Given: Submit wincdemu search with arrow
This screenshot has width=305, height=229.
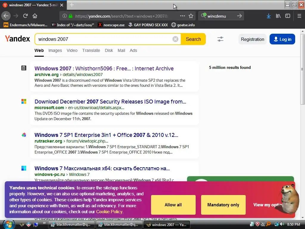Looking at the screenshot, I should pyautogui.click(x=239, y=16).
